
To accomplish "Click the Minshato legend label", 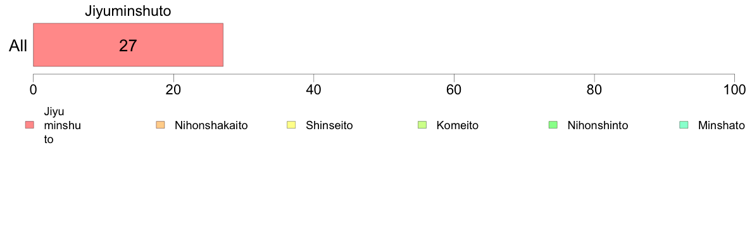I will (x=722, y=125).
